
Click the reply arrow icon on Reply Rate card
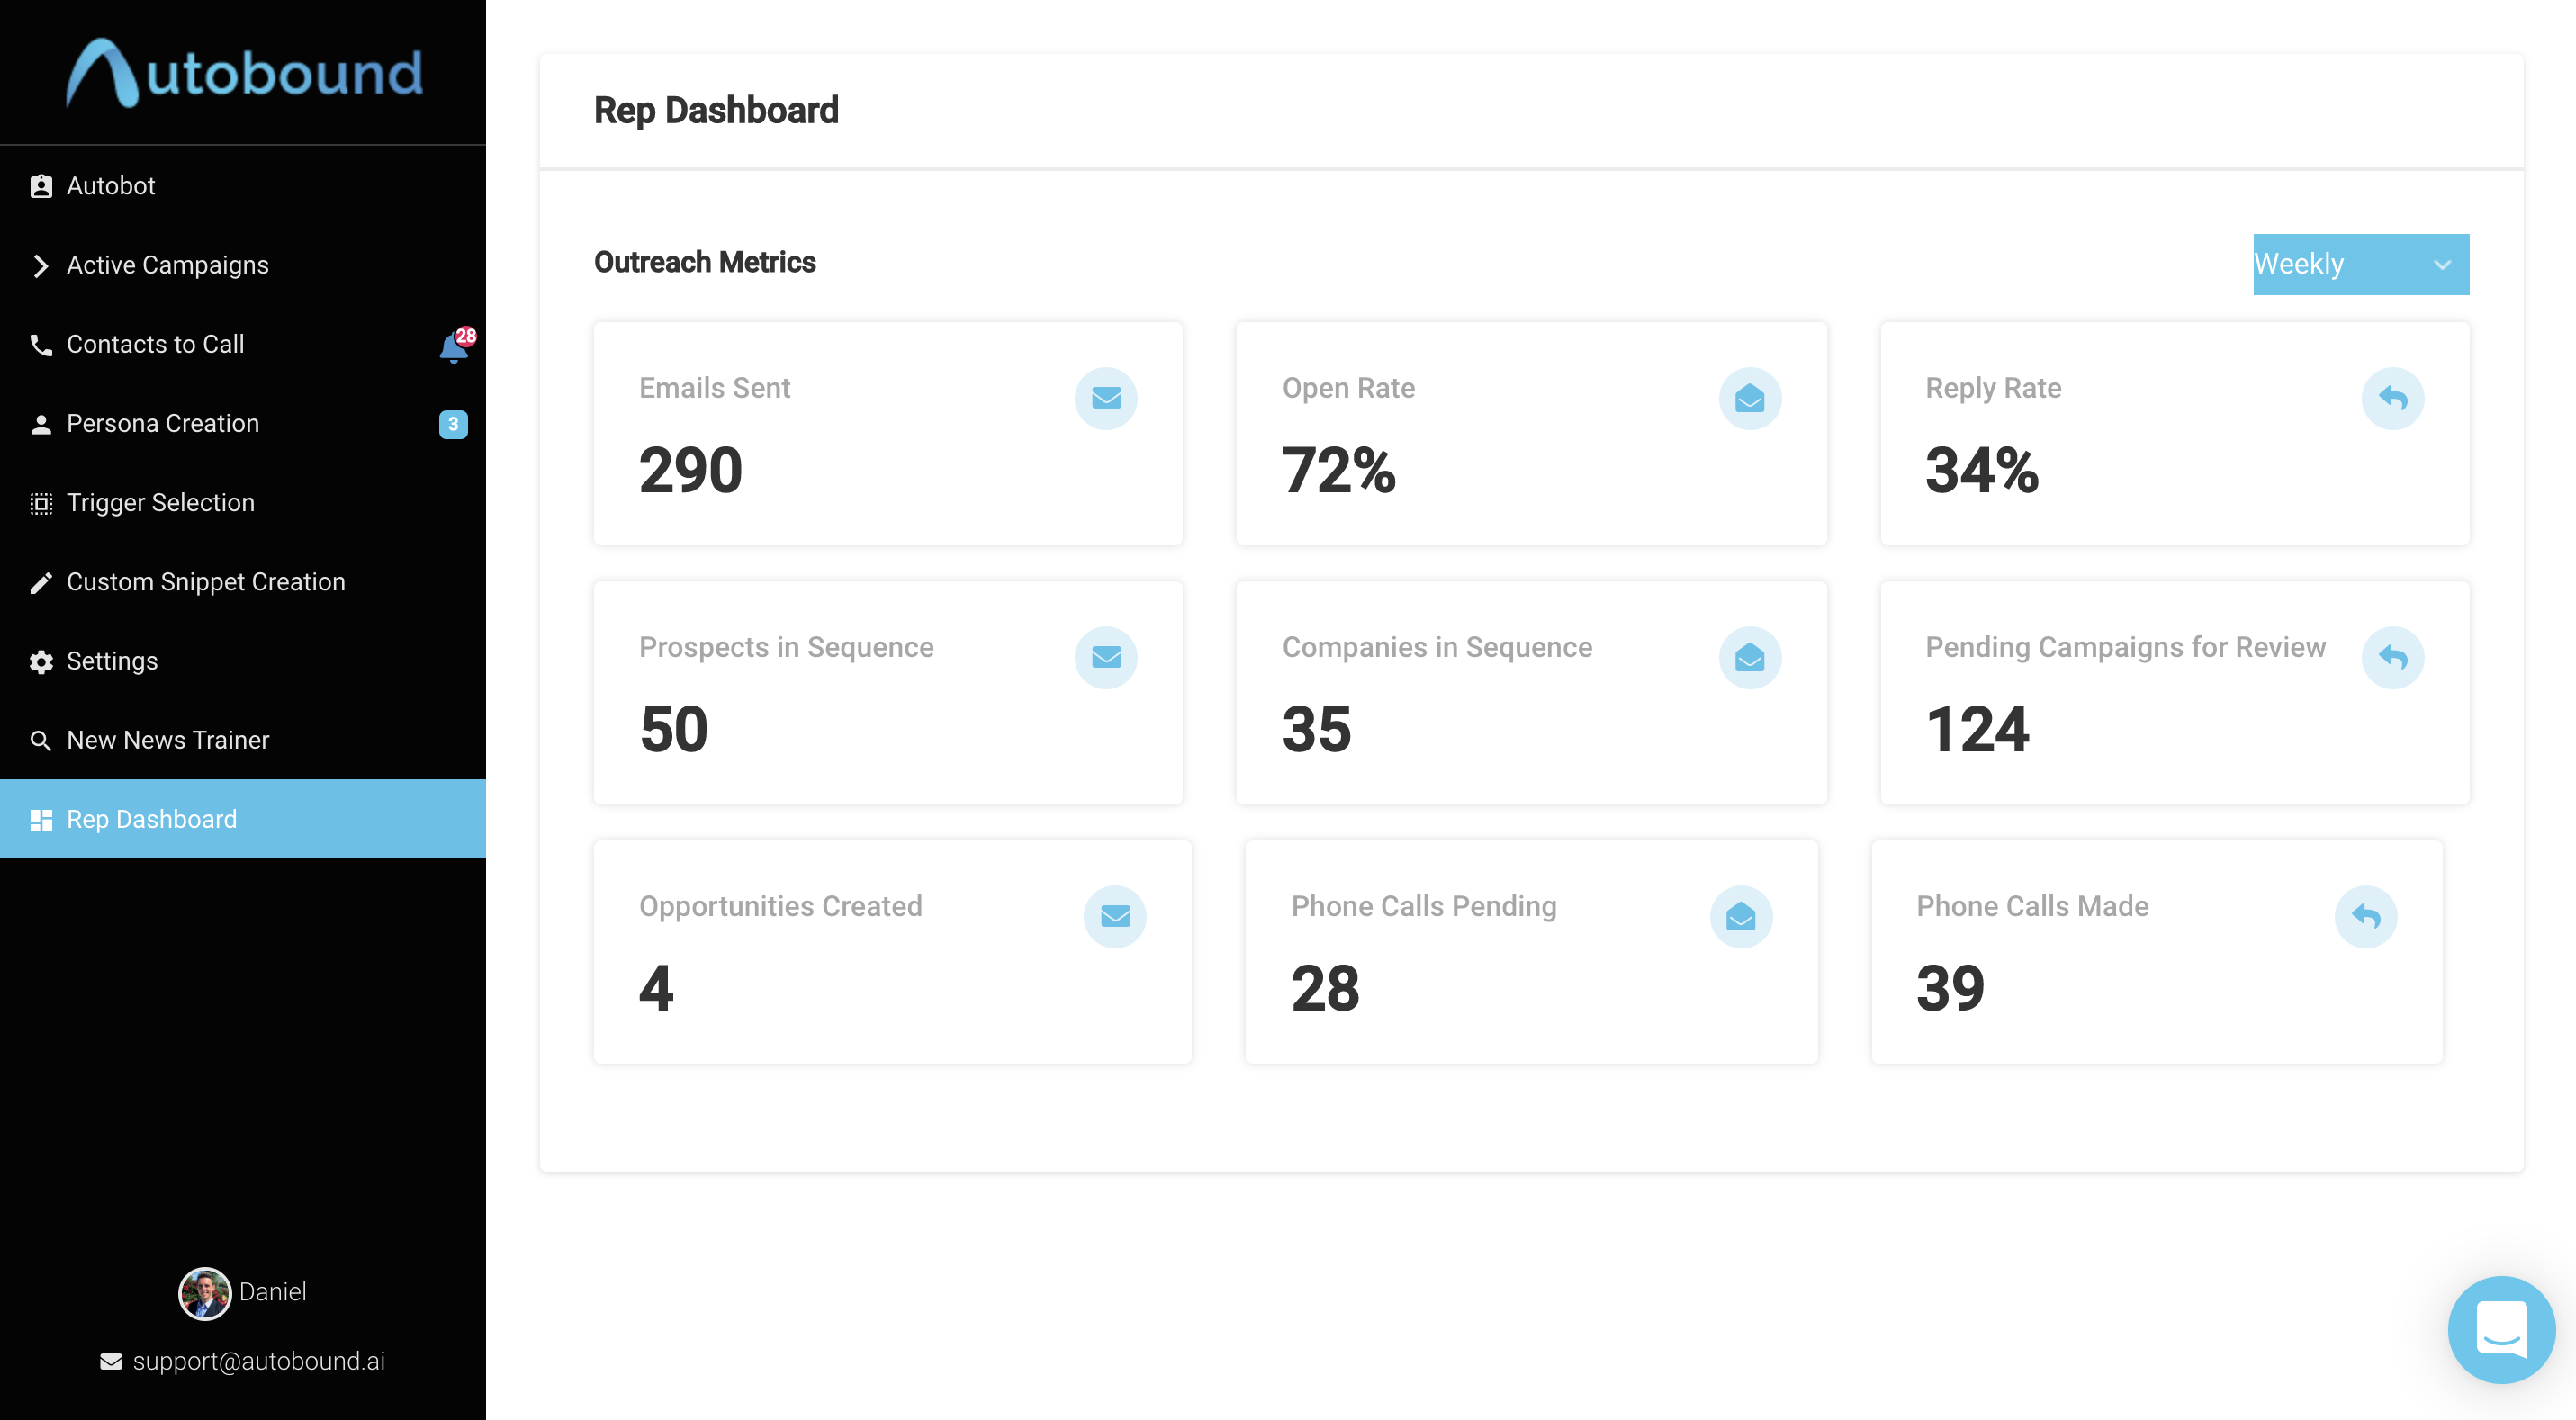(x=2392, y=398)
